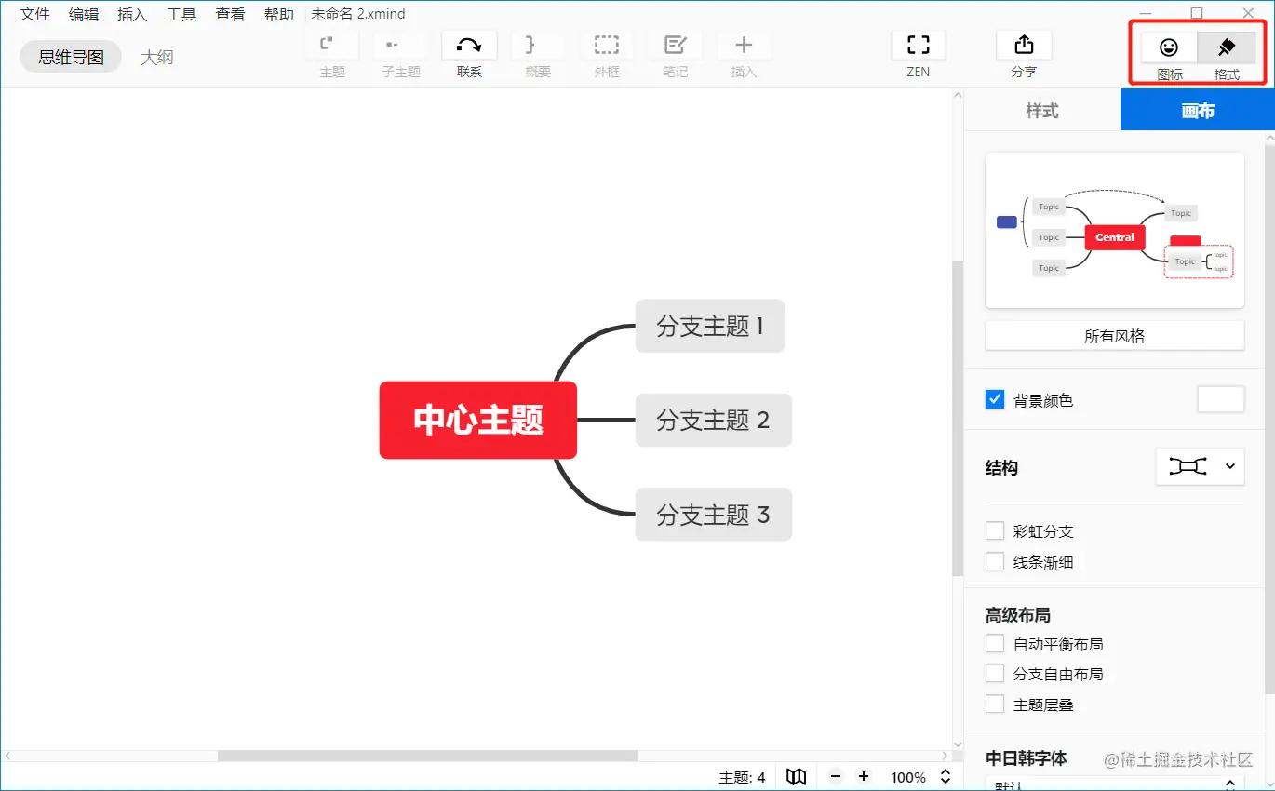The height and width of the screenshot is (791, 1275).
Task: Open the 插入 plus toolbar icon
Action: pos(744,45)
